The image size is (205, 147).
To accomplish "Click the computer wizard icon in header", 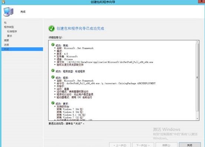I will (9, 11).
